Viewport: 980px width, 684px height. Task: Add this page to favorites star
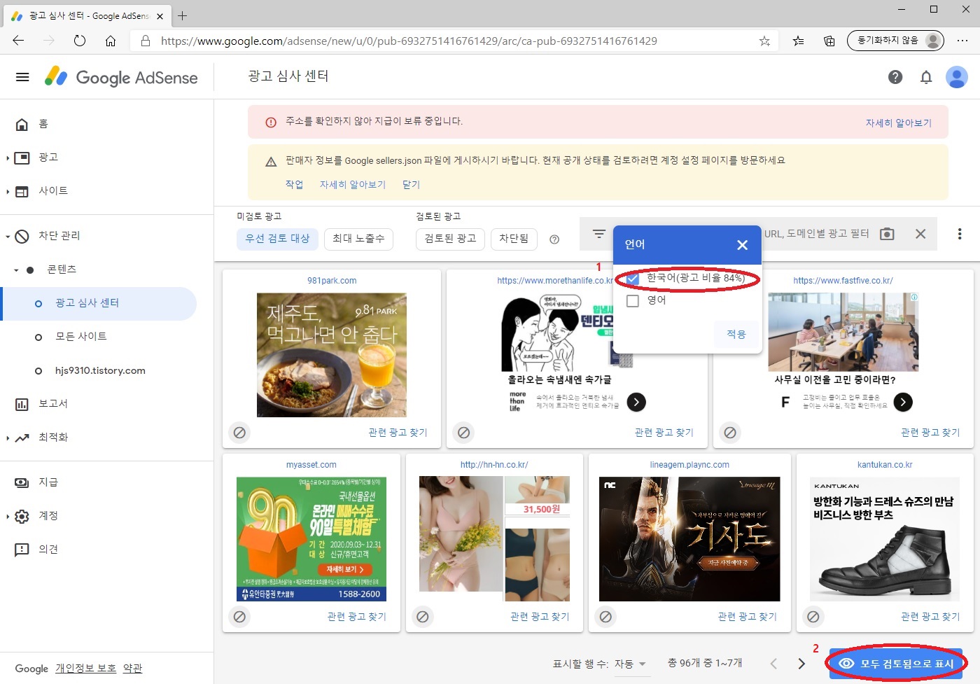click(764, 41)
